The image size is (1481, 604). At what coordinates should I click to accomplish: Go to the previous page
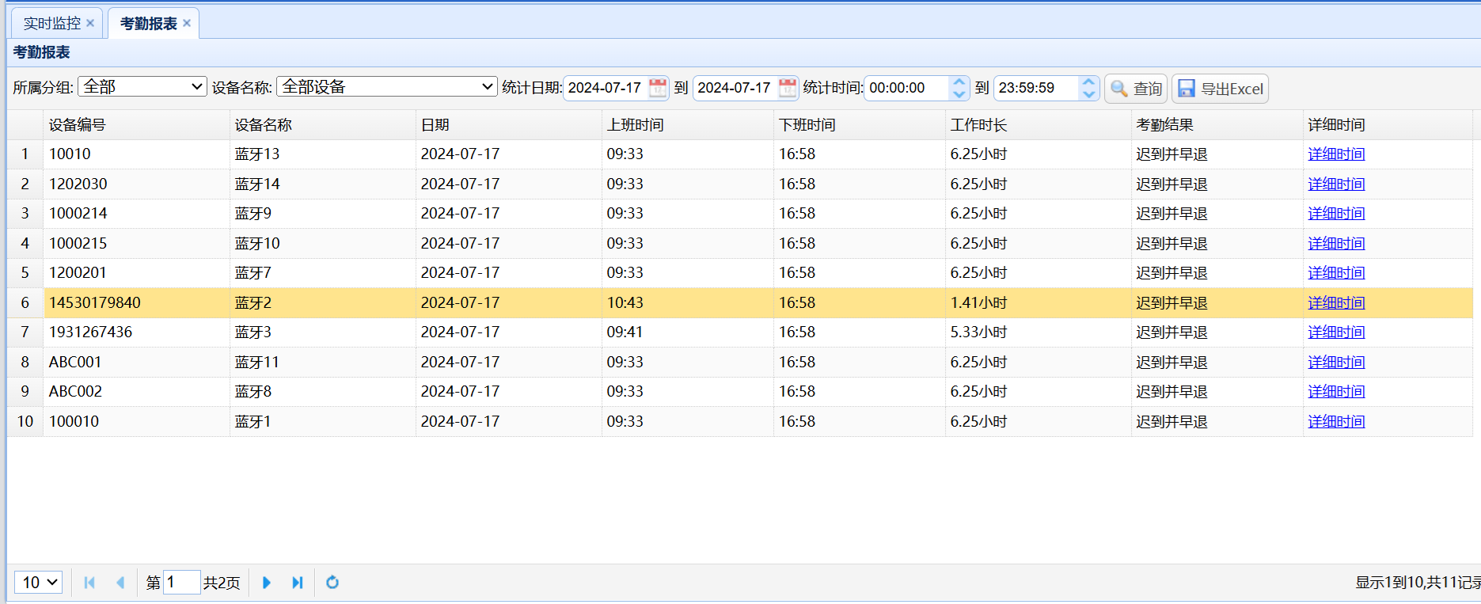point(120,583)
